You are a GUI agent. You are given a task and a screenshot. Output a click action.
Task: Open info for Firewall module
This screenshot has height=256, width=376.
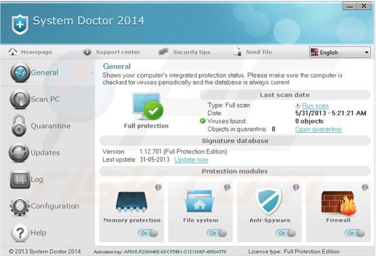(365, 187)
